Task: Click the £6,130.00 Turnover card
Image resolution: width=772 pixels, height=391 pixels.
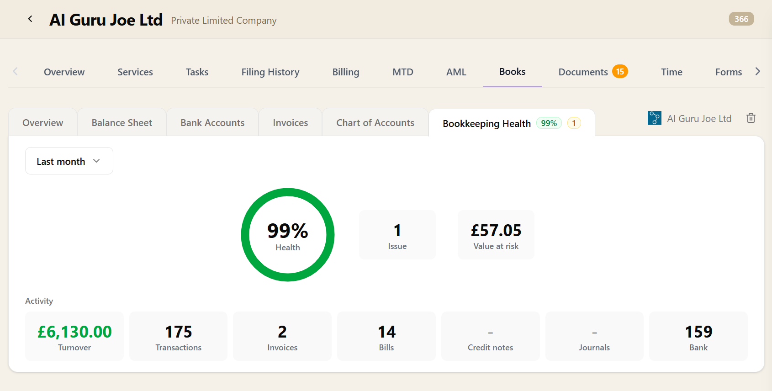Action: click(74, 336)
